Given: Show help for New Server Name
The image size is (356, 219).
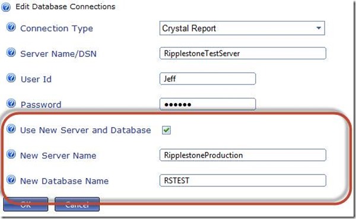Looking at the screenshot, I should (11, 154).
